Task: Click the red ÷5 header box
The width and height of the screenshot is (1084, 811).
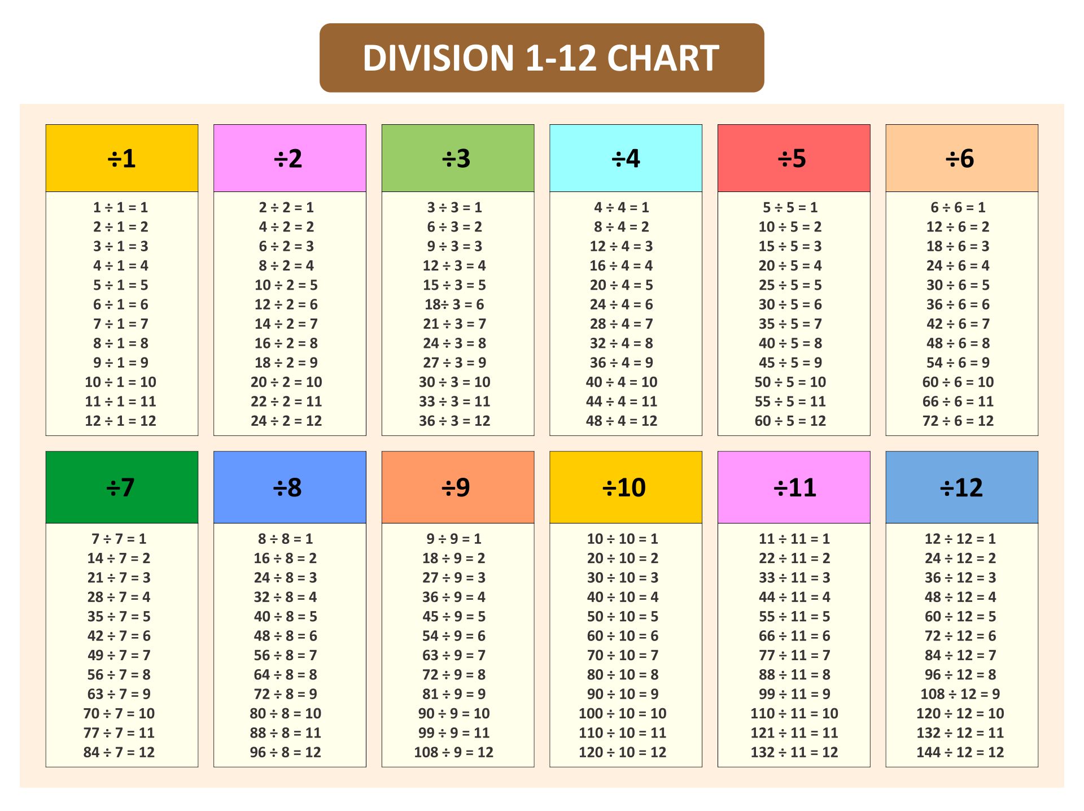Action: click(793, 158)
